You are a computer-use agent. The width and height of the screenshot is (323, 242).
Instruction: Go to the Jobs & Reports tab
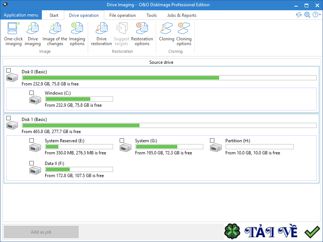182,15
